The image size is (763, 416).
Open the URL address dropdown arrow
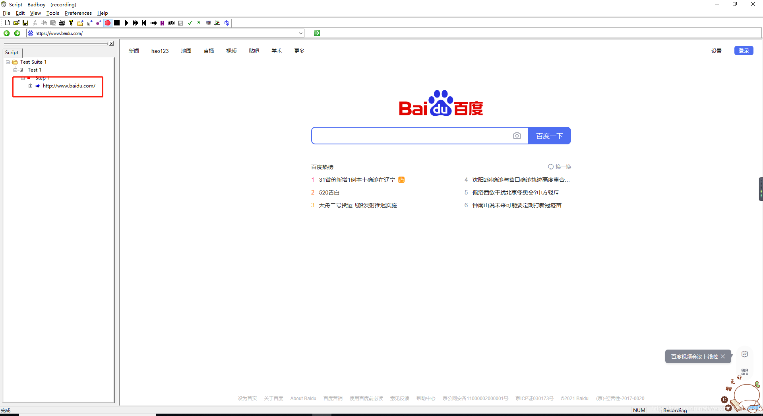click(x=301, y=33)
